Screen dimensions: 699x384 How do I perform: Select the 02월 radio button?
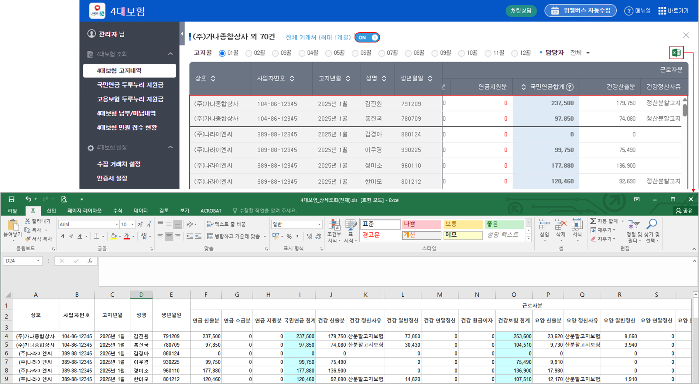click(249, 53)
